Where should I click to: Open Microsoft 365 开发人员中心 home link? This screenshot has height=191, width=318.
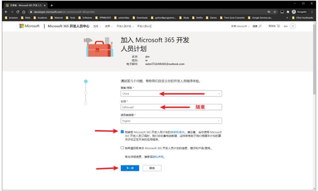pyautogui.click(x=69, y=26)
